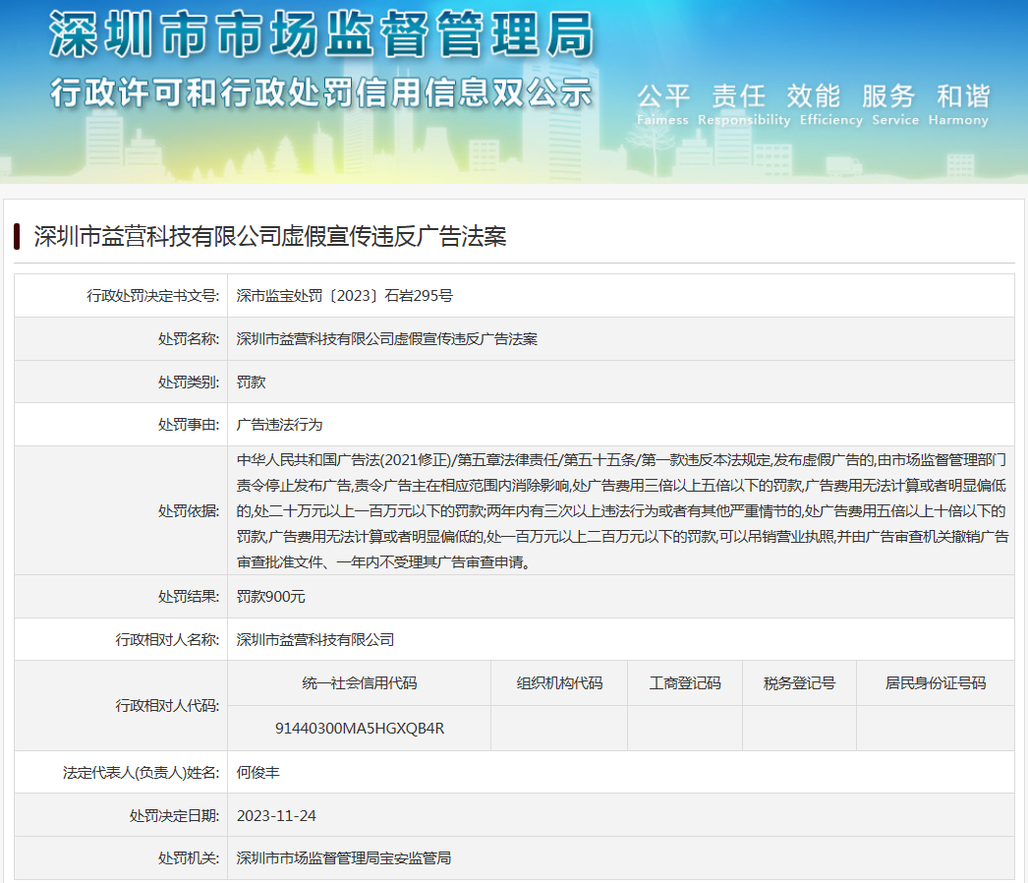Click the label 处罚事由
This screenshot has height=883, width=1028.
[x=188, y=425]
